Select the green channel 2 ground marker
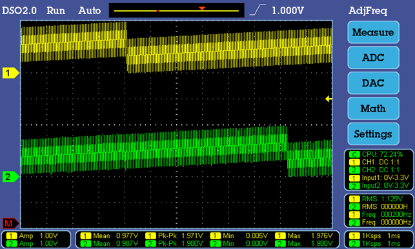 (11, 177)
